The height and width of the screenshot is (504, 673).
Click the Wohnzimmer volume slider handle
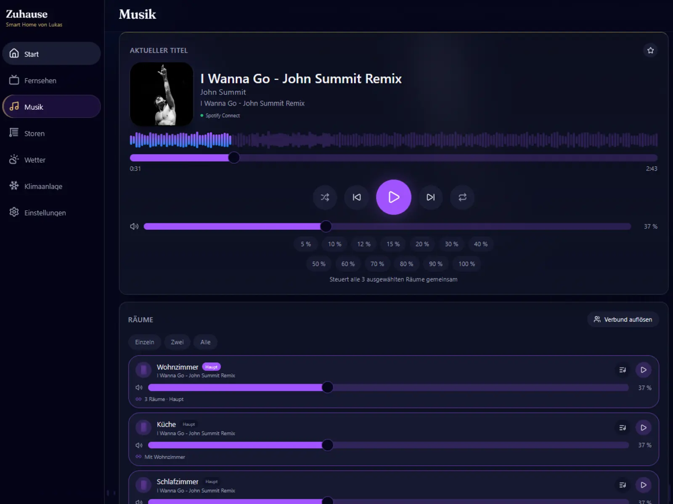click(x=327, y=387)
